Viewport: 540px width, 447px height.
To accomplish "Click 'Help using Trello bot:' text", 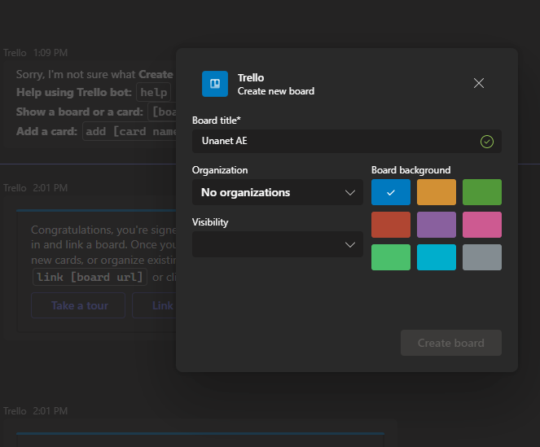I will click(73, 92).
